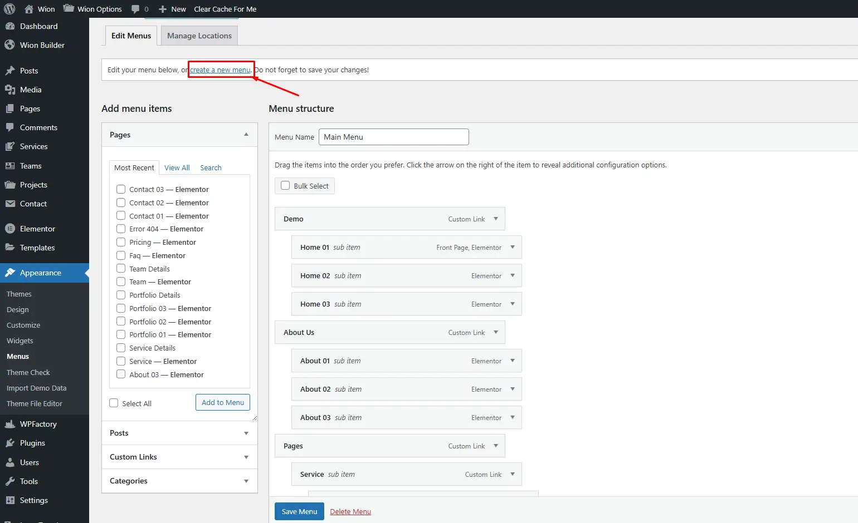Click the Save Menu button
Screen dimensions: 858x523
(299, 511)
